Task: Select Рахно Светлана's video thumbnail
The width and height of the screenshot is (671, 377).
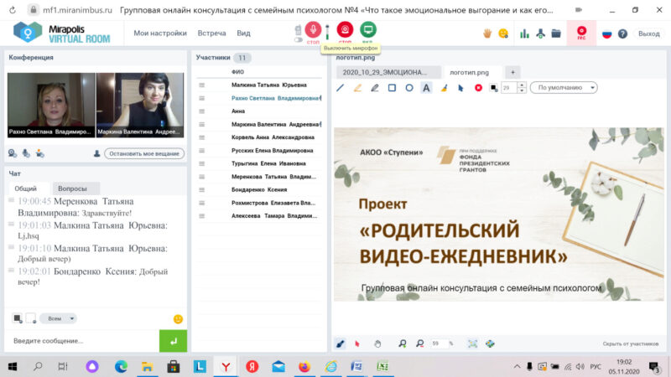Action: 51,106
